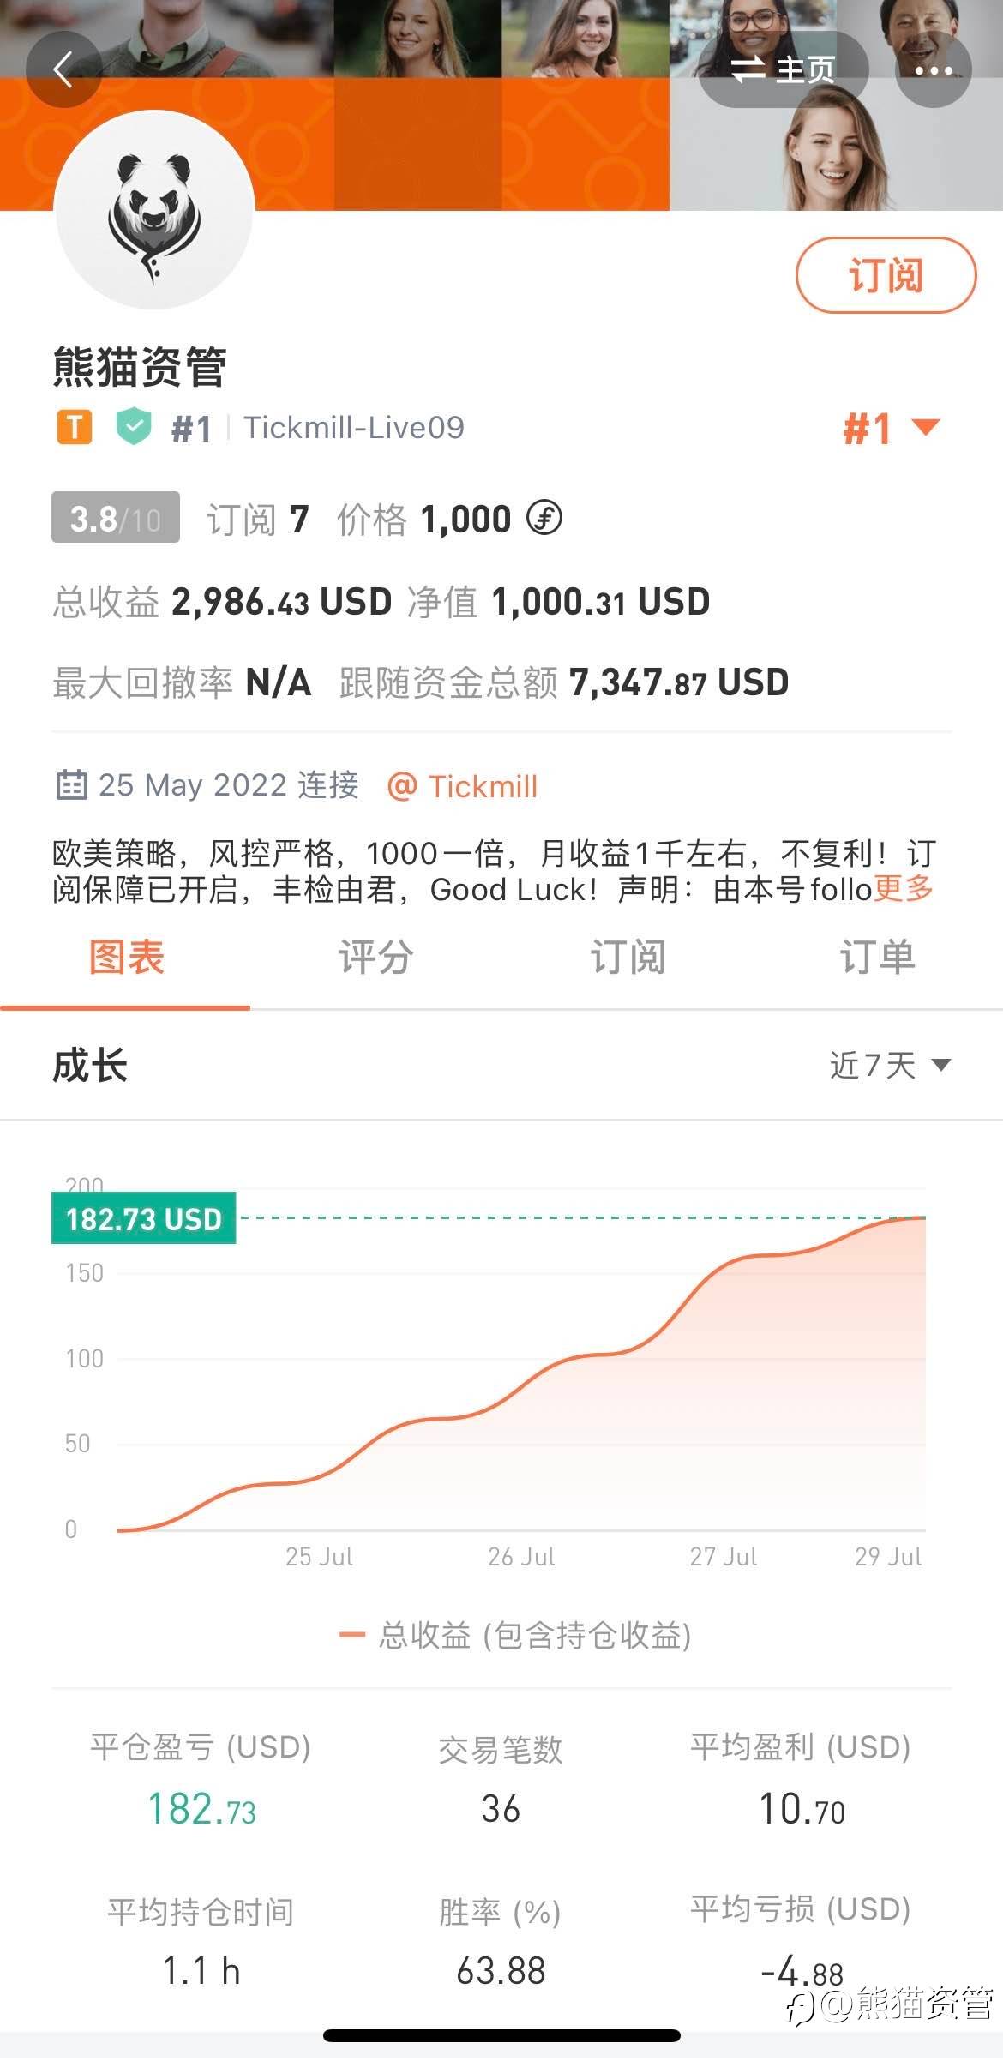Expand description with 更多 link

pos(904,888)
